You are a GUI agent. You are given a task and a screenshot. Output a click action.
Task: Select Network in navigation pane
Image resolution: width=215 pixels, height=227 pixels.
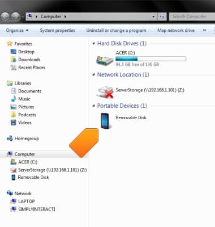tap(23, 194)
